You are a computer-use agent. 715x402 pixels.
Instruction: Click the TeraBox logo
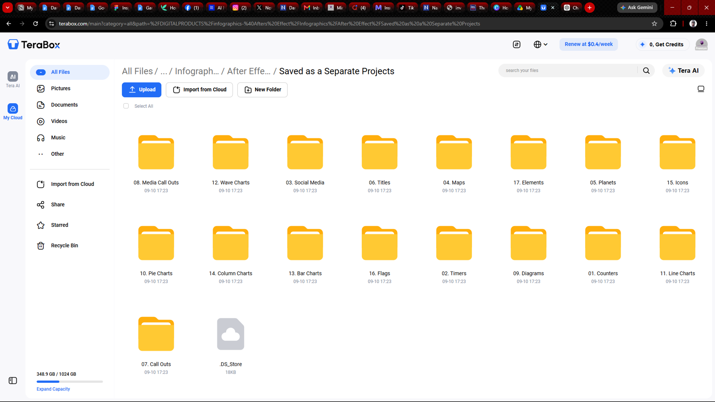[34, 44]
